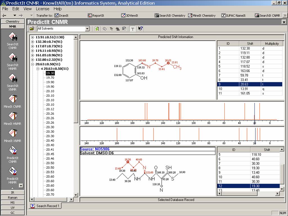Select row 10 with shift 13.91
Screen dimensions: 288x216
(x=250, y=89)
